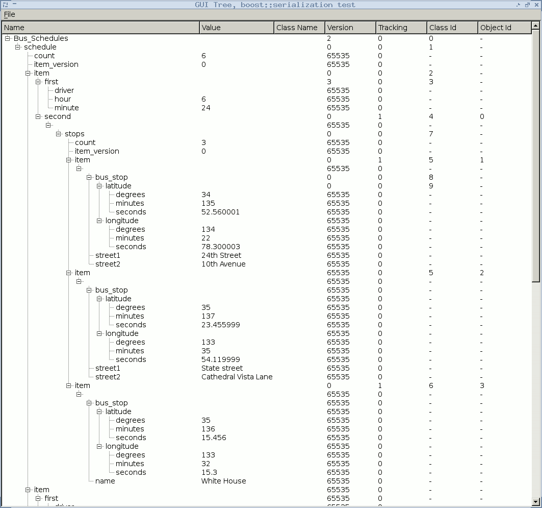Select the street2 Cathedral Vista Lane row

[108, 377]
